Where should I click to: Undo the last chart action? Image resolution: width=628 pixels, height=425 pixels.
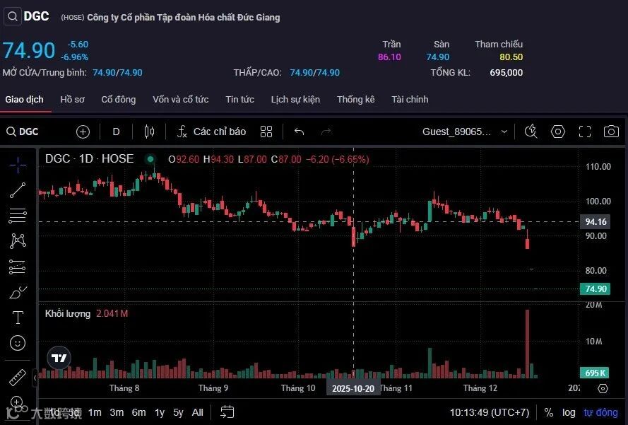click(300, 132)
